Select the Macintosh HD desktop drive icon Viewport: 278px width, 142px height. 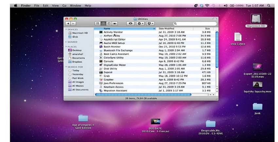(256, 19)
